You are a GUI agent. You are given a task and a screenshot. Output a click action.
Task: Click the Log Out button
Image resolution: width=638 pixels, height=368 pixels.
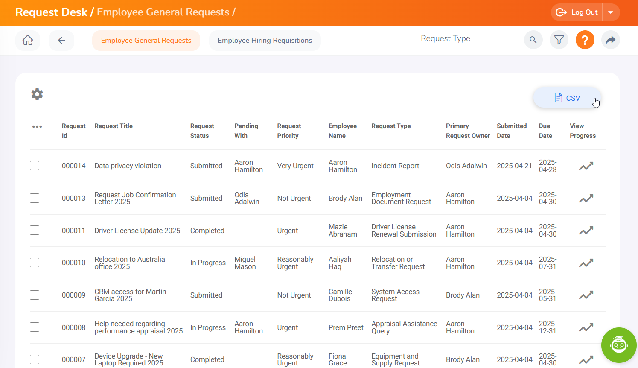click(577, 12)
